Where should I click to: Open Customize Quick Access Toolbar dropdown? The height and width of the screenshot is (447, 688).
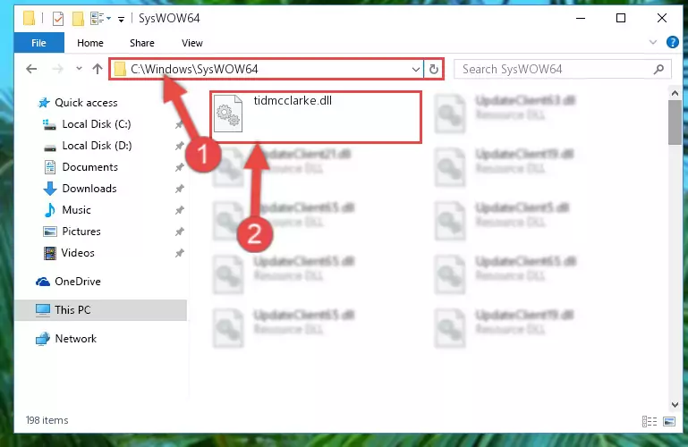coord(121,19)
